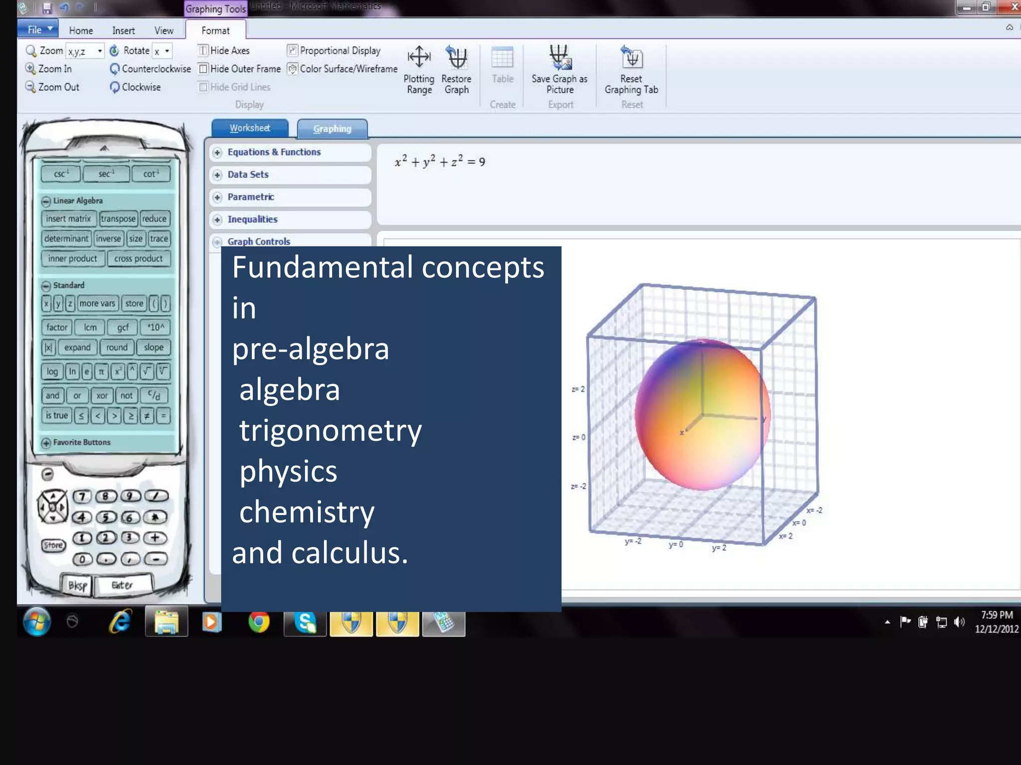Viewport: 1021px width, 765px height.
Task: Click the 3D sphere graph
Action: [702, 414]
